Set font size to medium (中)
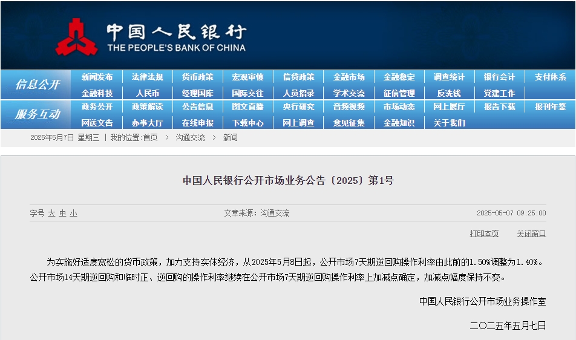The image size is (576, 340). tap(62, 214)
